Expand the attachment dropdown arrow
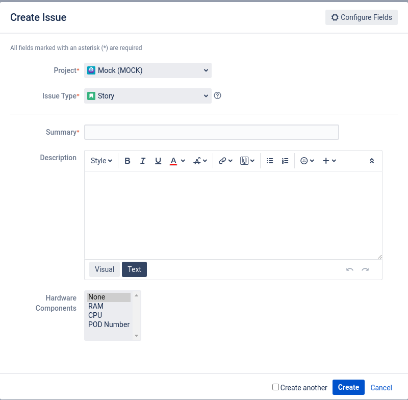This screenshot has width=408, height=400. tap(252, 161)
